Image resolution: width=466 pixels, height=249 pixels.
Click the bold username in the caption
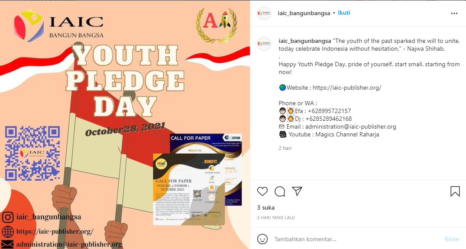coord(304,41)
